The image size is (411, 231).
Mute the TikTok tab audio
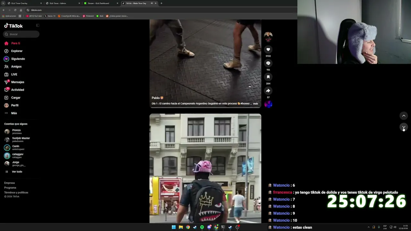point(152,3)
